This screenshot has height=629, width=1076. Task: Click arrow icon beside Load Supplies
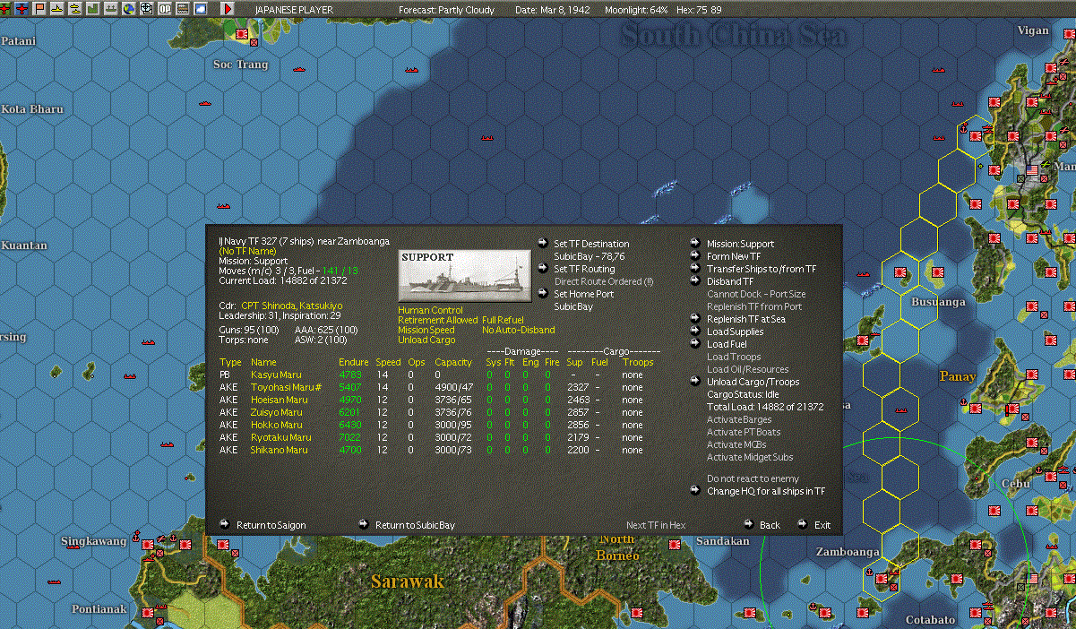(x=696, y=331)
